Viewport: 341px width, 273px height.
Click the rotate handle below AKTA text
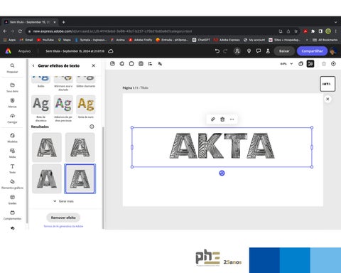pos(222,173)
